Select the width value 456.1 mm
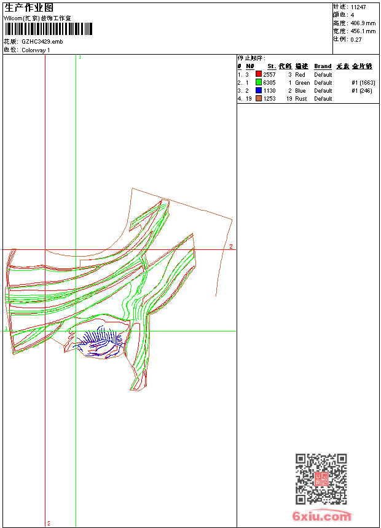This screenshot has width=381, height=528. 363,31
